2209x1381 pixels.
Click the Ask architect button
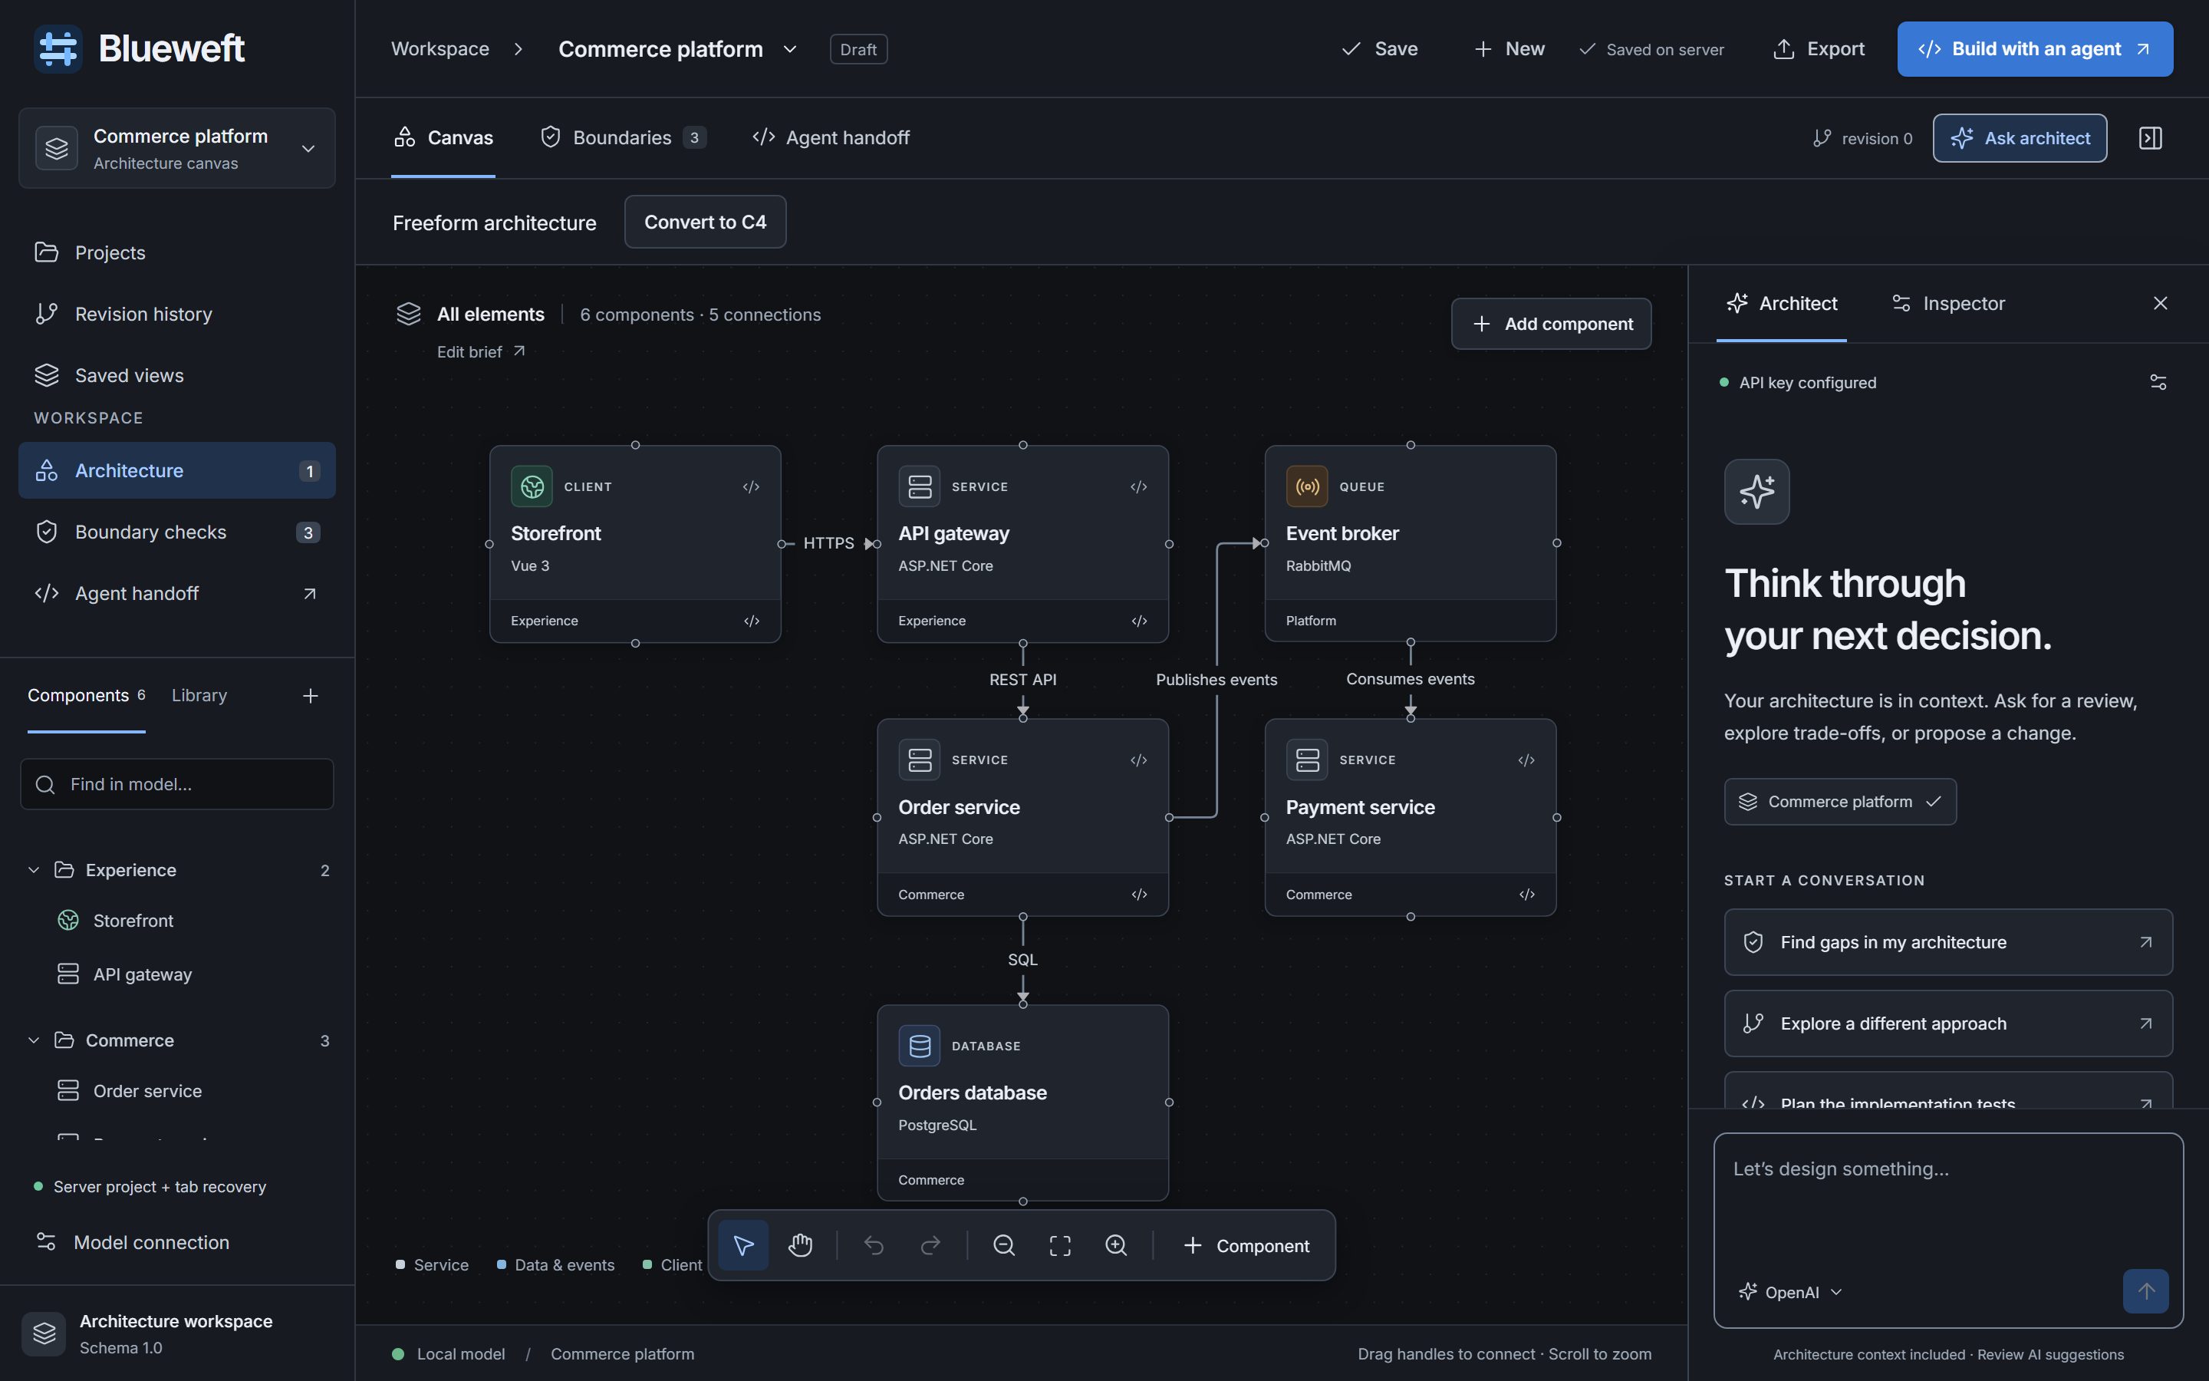click(x=2019, y=138)
